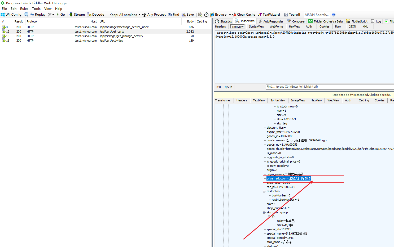Select session 12 row icon
The image size is (394, 247).
pyautogui.click(x=4, y=32)
